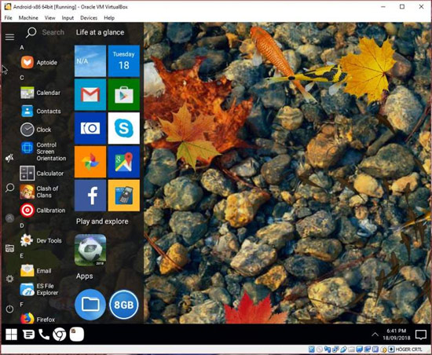This screenshot has width=432, height=355.
Task: Launch the Calculator app
Action: pos(42,174)
